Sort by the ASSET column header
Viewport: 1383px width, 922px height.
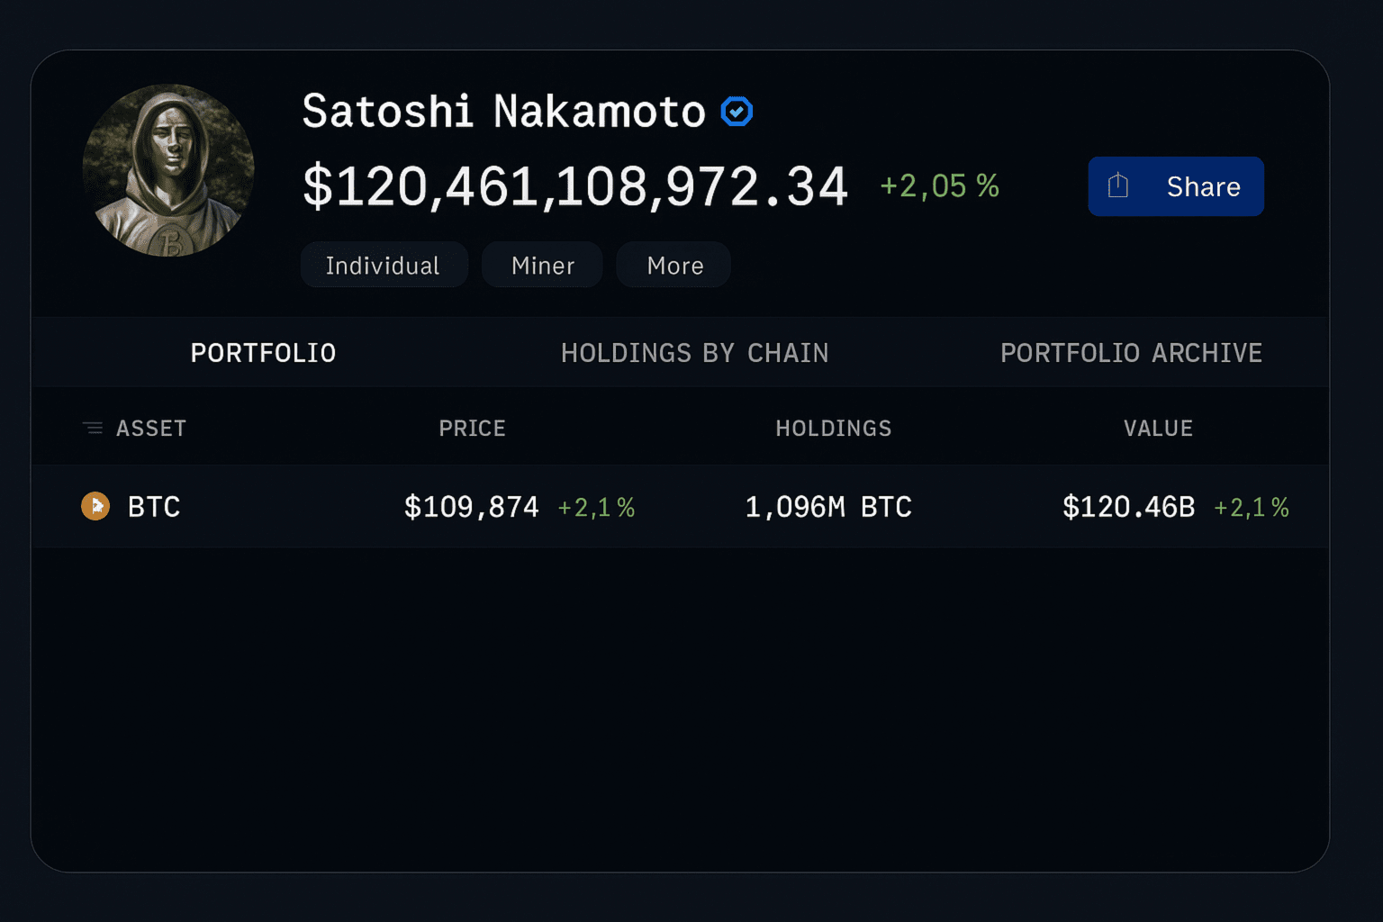click(x=151, y=429)
